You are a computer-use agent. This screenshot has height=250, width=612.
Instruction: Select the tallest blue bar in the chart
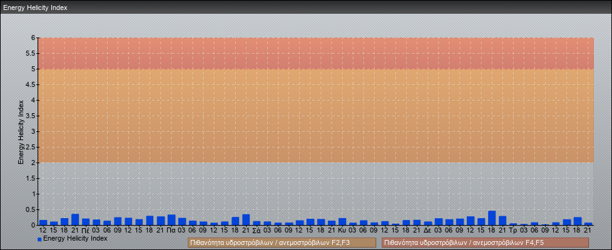(492, 218)
